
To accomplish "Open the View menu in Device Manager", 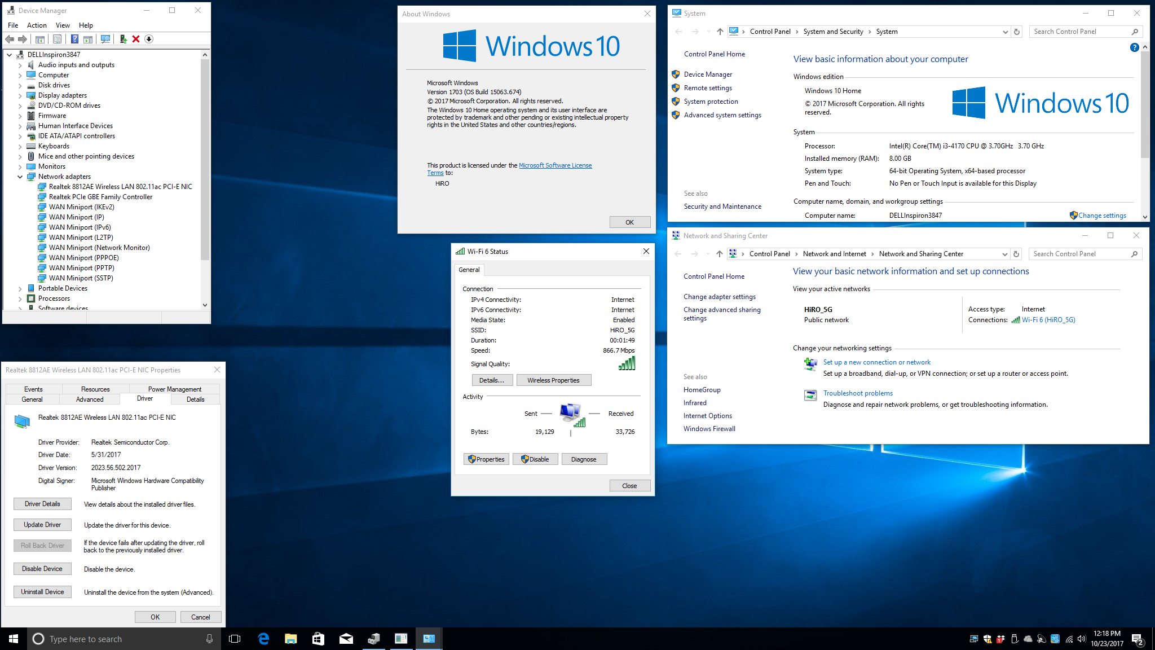I will (63, 25).
